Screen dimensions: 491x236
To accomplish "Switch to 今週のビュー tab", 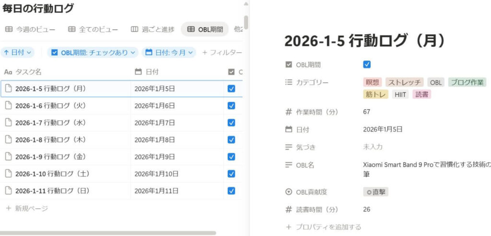I will pos(30,29).
